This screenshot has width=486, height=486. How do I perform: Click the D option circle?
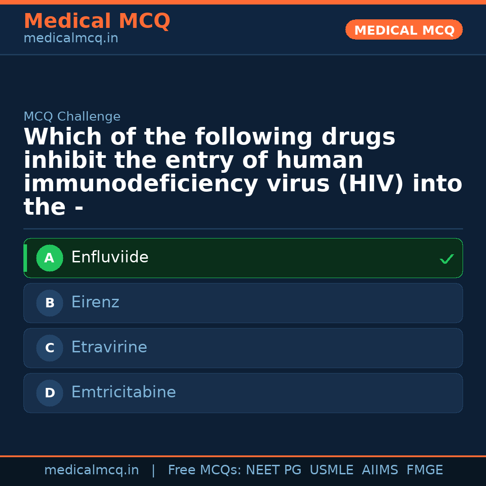pos(49,393)
